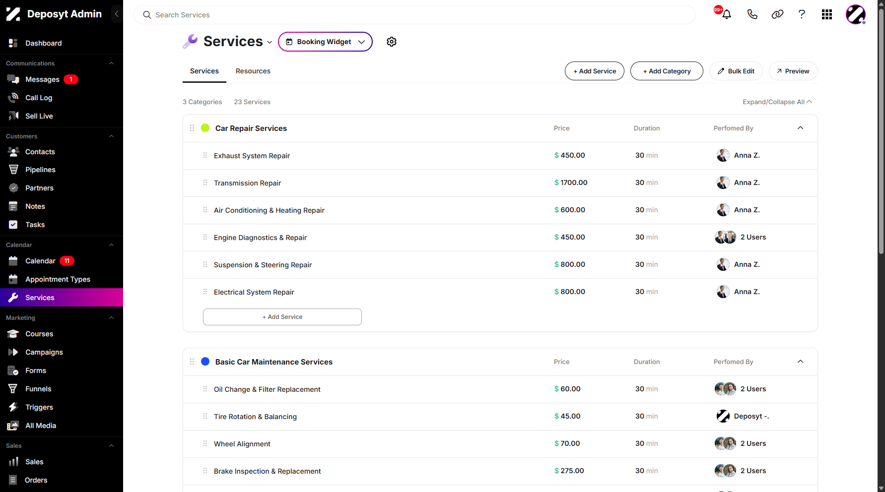885x492 pixels.
Task: Click + Add Service under Car Repair Services
Action: point(282,317)
